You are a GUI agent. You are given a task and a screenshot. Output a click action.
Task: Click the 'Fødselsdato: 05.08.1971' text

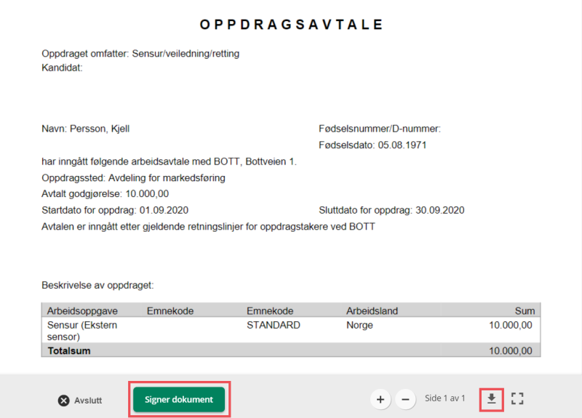pyautogui.click(x=372, y=145)
